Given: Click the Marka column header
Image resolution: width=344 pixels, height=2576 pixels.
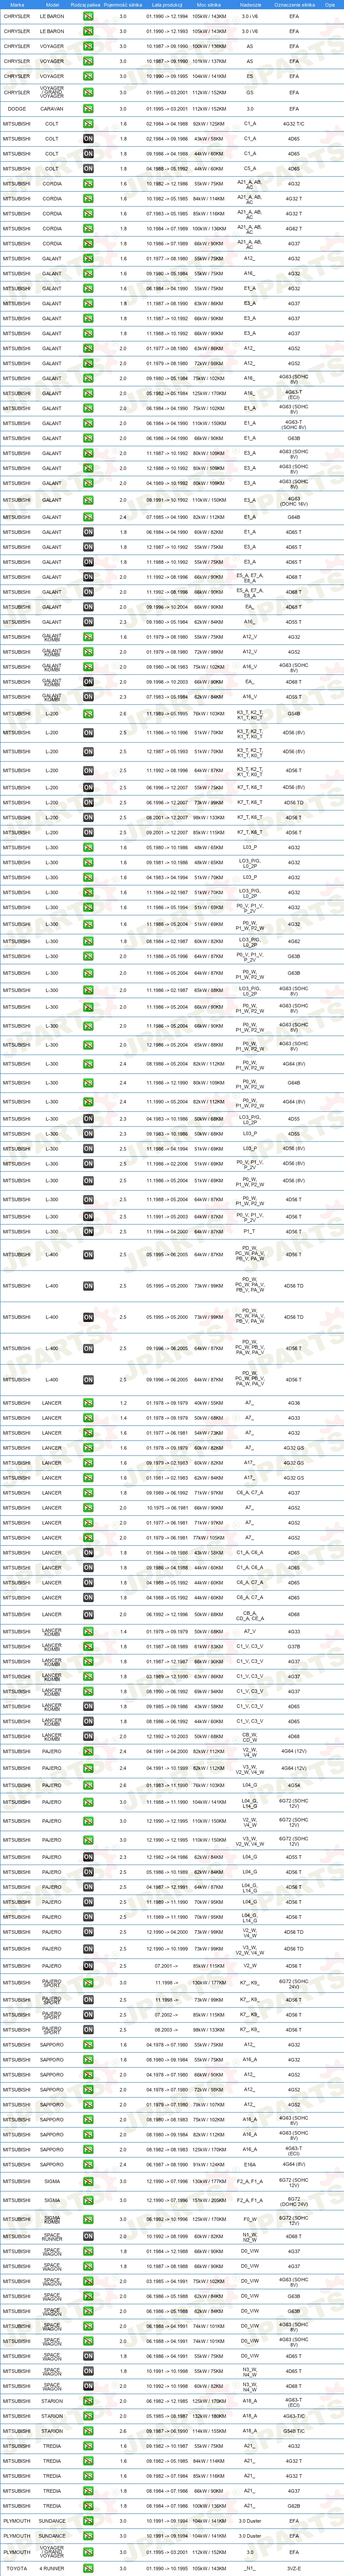Looking at the screenshot, I should point(17,4).
